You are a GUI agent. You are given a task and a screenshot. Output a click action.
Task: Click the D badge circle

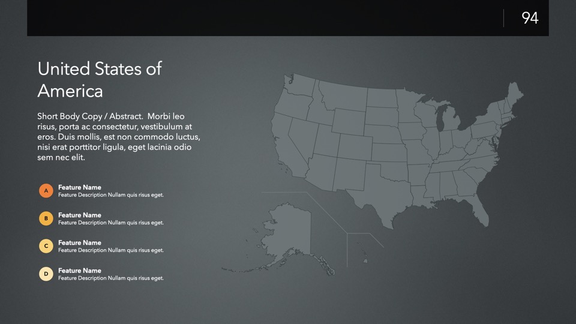(x=46, y=274)
